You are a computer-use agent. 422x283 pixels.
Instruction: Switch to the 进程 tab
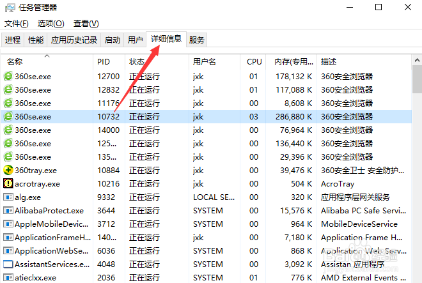13,40
